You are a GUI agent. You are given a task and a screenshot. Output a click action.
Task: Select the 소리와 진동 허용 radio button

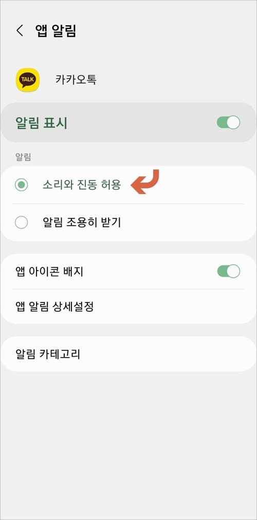tap(128, 185)
